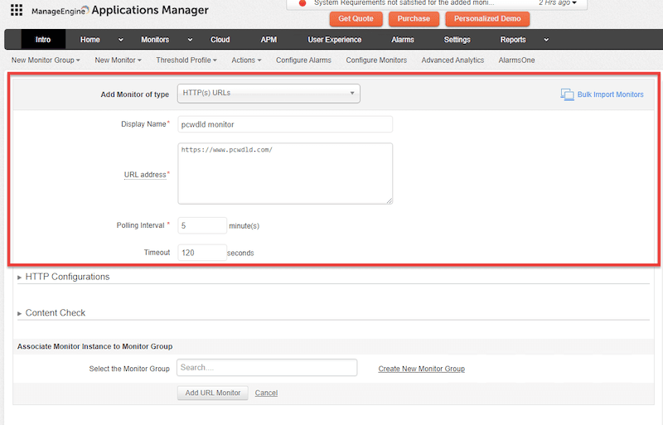Open the New Monitor Group menu
Screen dimensions: 663x425
[46, 60]
